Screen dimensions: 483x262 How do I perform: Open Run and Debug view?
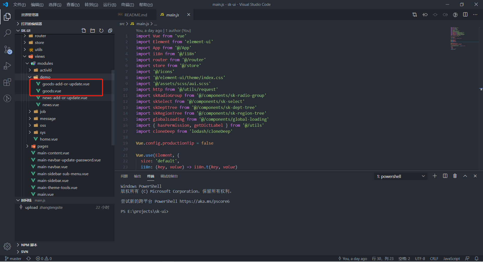pyautogui.click(x=7, y=66)
